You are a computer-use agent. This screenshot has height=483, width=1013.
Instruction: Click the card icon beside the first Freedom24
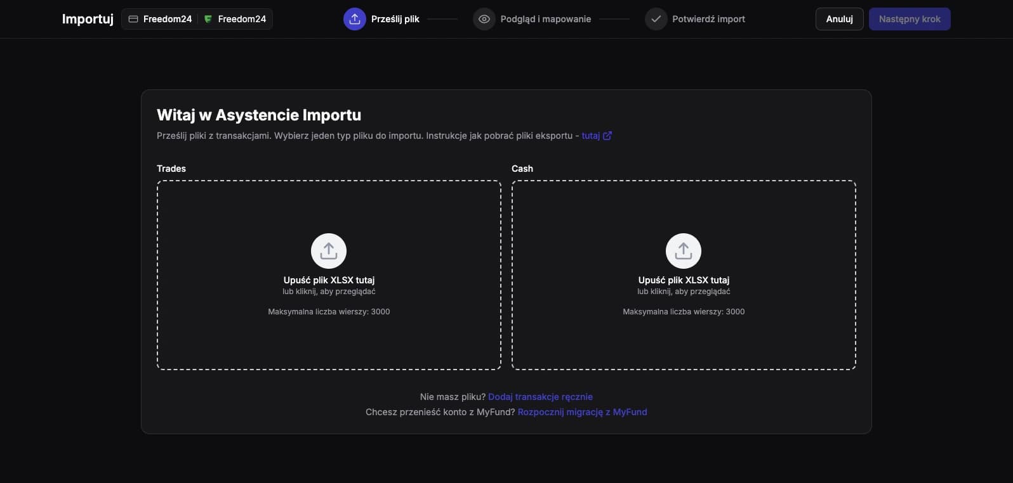(133, 19)
